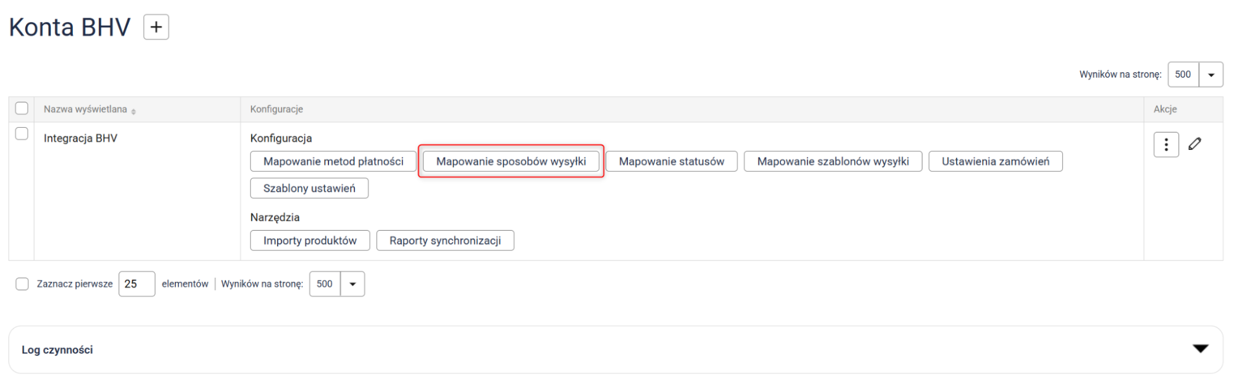Click the Zaznacz pierwsze number input field
This screenshot has width=1234, height=385.
point(136,284)
